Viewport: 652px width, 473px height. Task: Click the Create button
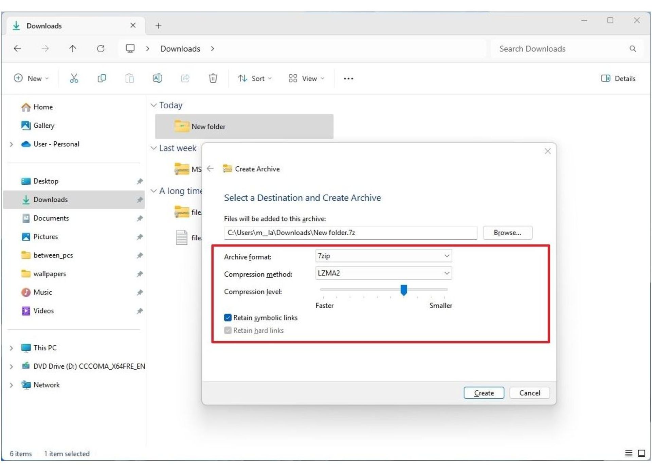pyautogui.click(x=484, y=393)
